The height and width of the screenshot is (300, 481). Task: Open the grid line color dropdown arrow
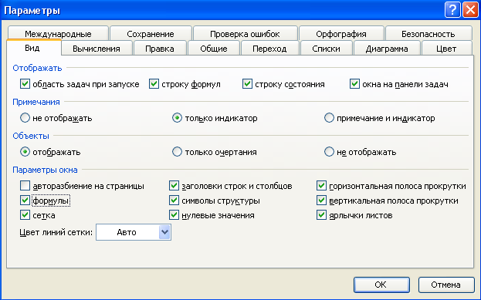tap(164, 232)
